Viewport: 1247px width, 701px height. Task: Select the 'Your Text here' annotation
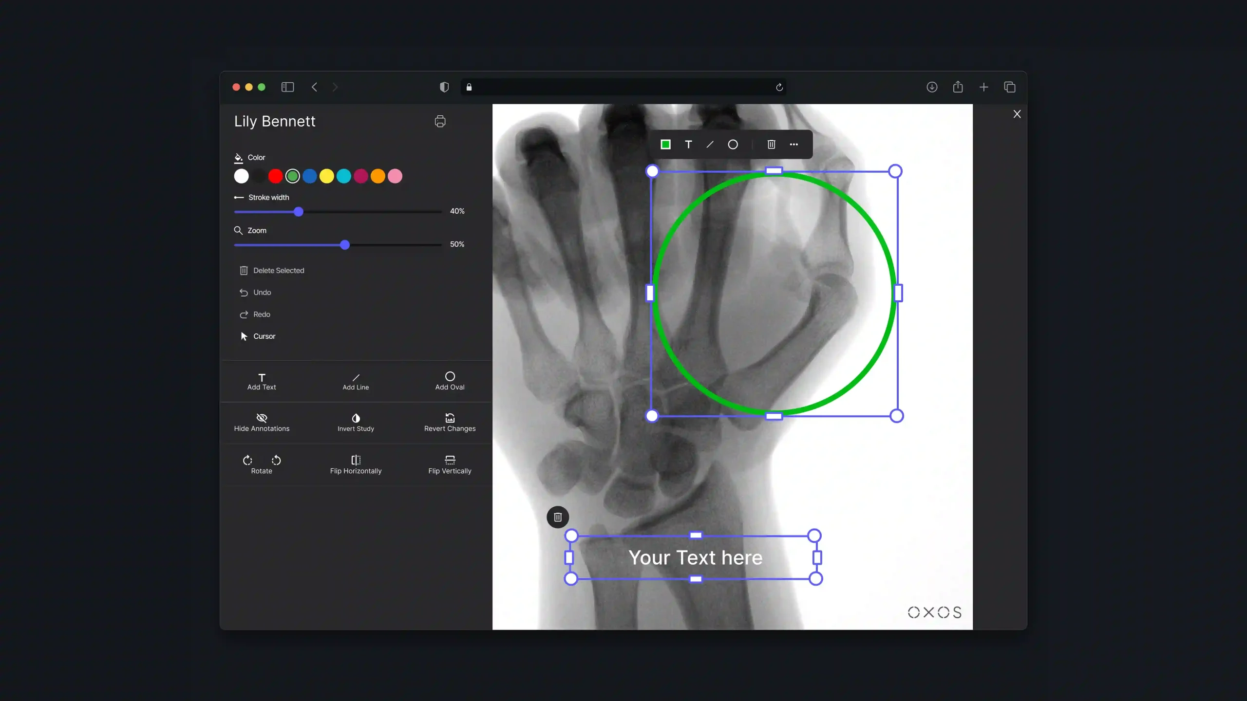coord(695,558)
